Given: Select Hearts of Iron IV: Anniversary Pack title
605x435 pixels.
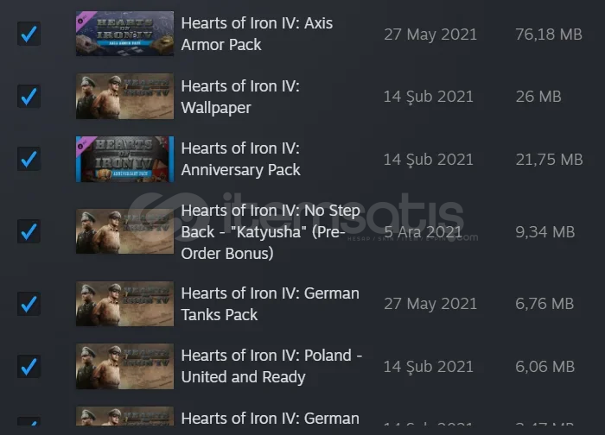Looking at the screenshot, I should (x=240, y=159).
